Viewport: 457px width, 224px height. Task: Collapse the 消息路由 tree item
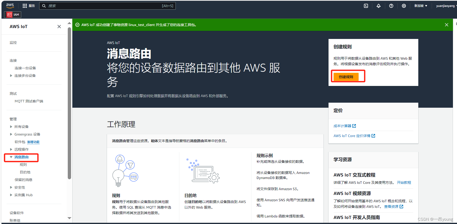(11, 157)
